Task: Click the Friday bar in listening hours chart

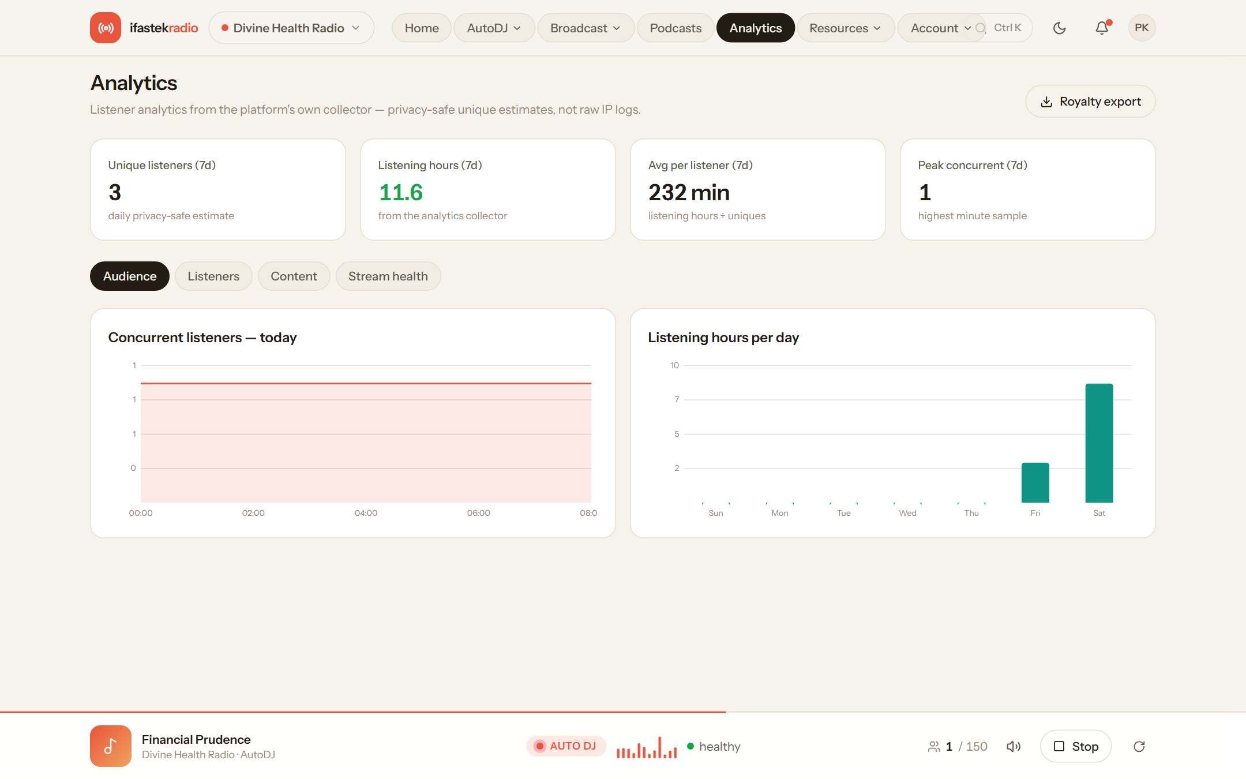Action: tap(1035, 482)
